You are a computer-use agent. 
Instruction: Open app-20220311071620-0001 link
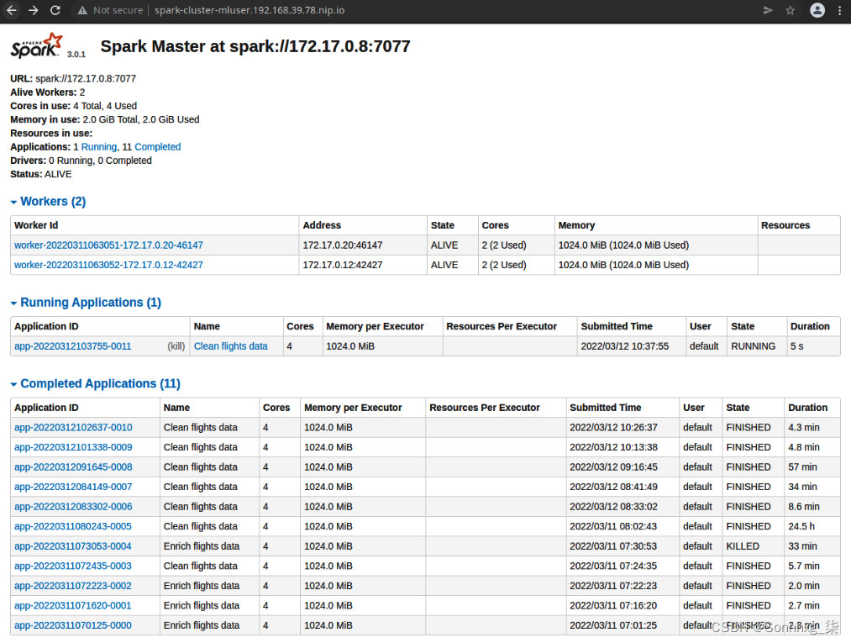tap(73, 605)
